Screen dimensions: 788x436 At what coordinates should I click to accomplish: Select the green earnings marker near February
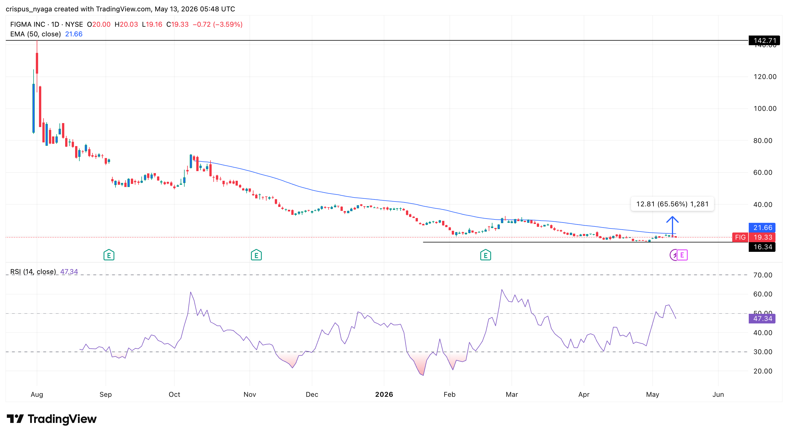(486, 255)
